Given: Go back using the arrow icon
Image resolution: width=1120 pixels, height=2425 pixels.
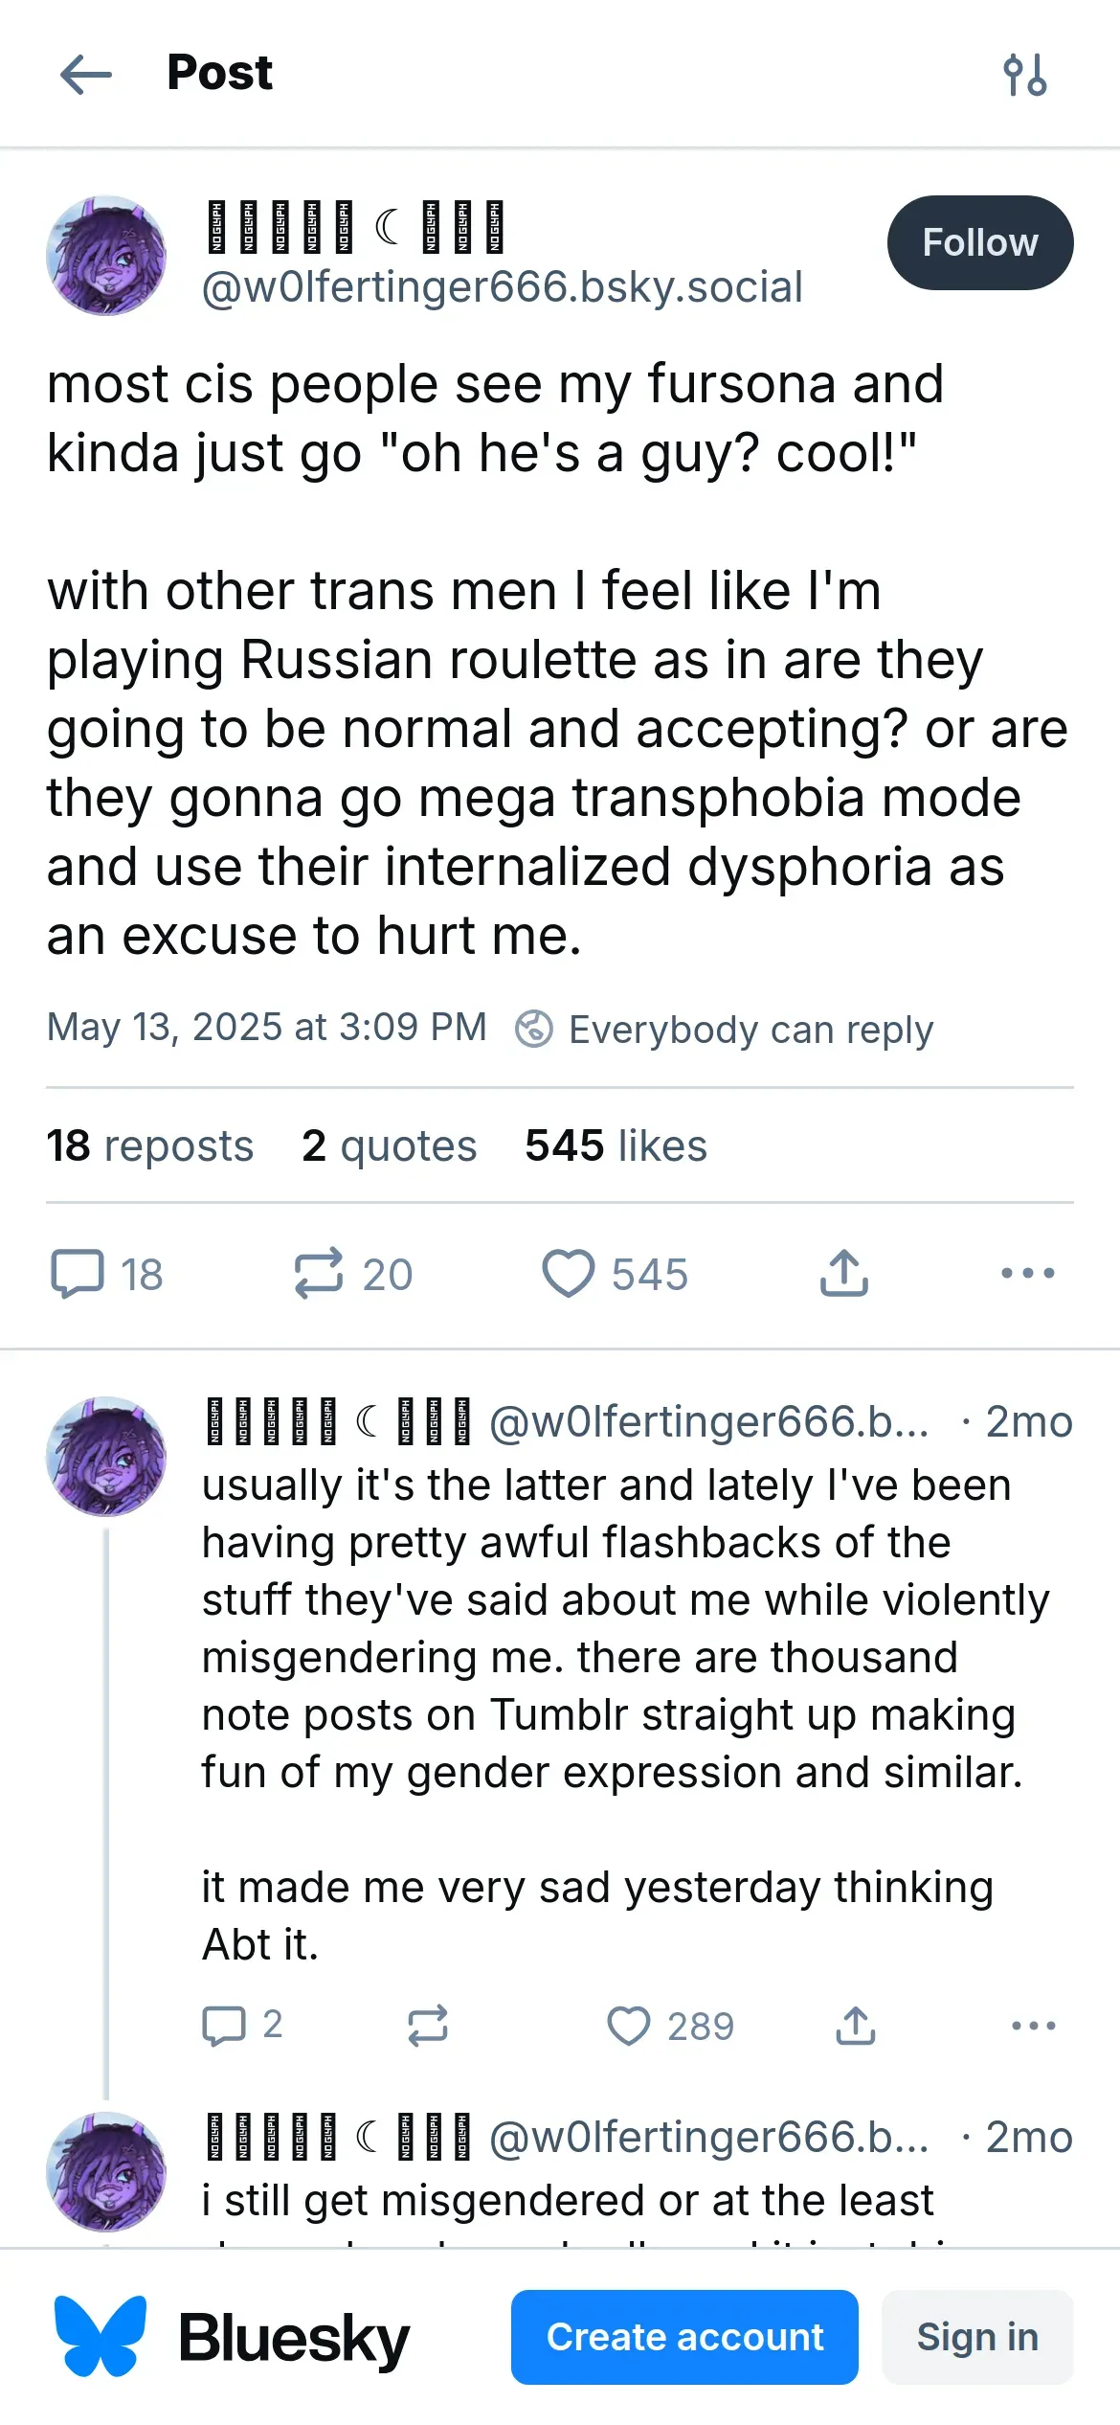Looking at the screenshot, I should tap(86, 74).
